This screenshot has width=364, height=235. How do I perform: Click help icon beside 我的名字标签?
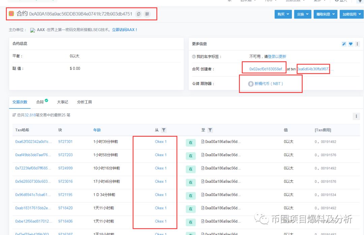[x=194, y=57]
